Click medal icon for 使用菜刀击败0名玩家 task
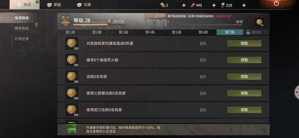The width and height of the screenshot is (299, 138). click(x=72, y=110)
